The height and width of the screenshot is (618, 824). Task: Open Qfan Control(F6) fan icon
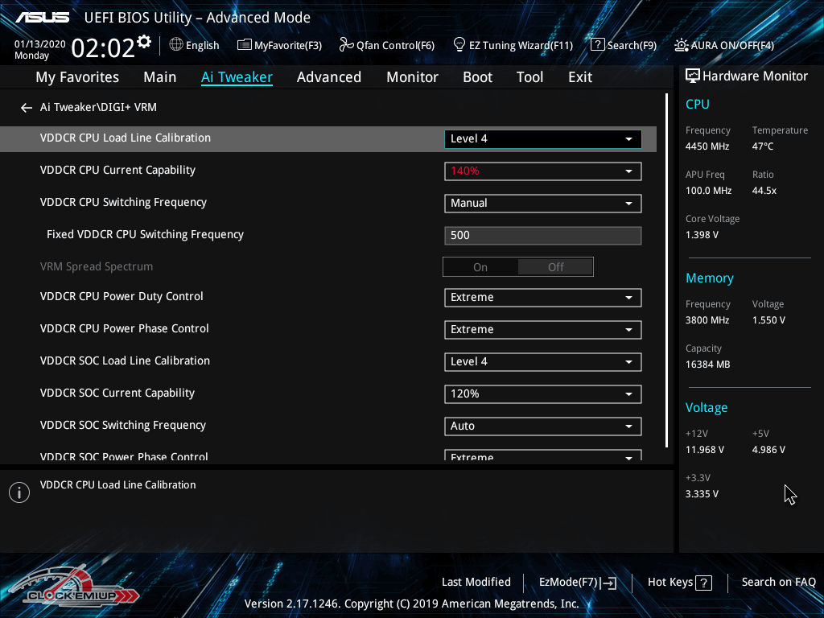coord(347,45)
